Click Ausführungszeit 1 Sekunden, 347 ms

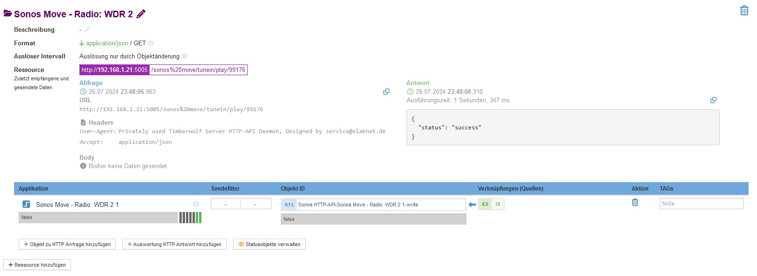[458, 100]
